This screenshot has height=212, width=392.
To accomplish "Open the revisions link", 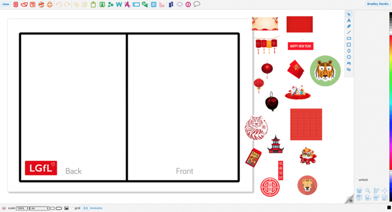I will pyautogui.click(x=96, y=208).
